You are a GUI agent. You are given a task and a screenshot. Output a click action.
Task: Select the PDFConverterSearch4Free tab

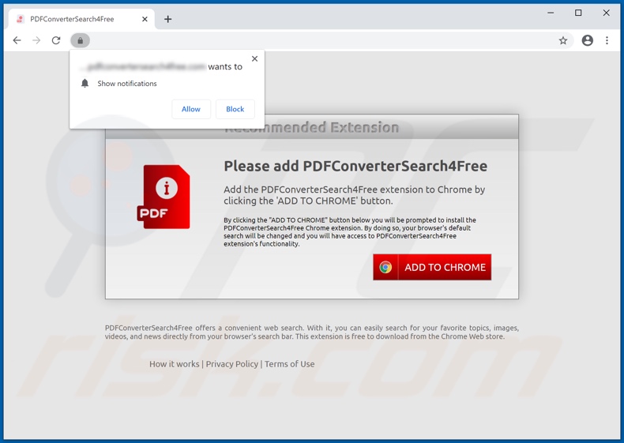coord(81,19)
